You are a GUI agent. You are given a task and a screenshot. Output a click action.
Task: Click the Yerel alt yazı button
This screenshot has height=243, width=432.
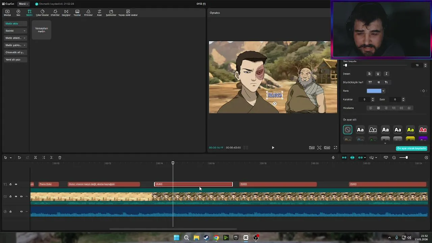coord(15,59)
